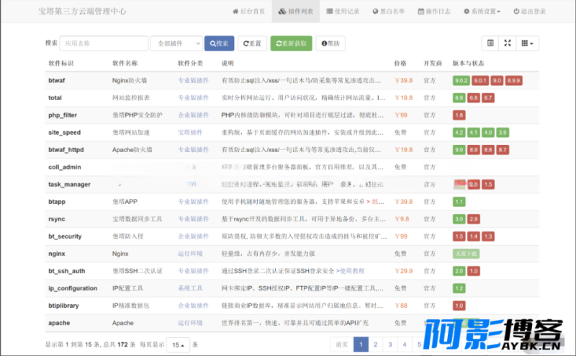Click version 1.2 badge for ip_configuration
Screen dimensions: 576x356
point(459,288)
